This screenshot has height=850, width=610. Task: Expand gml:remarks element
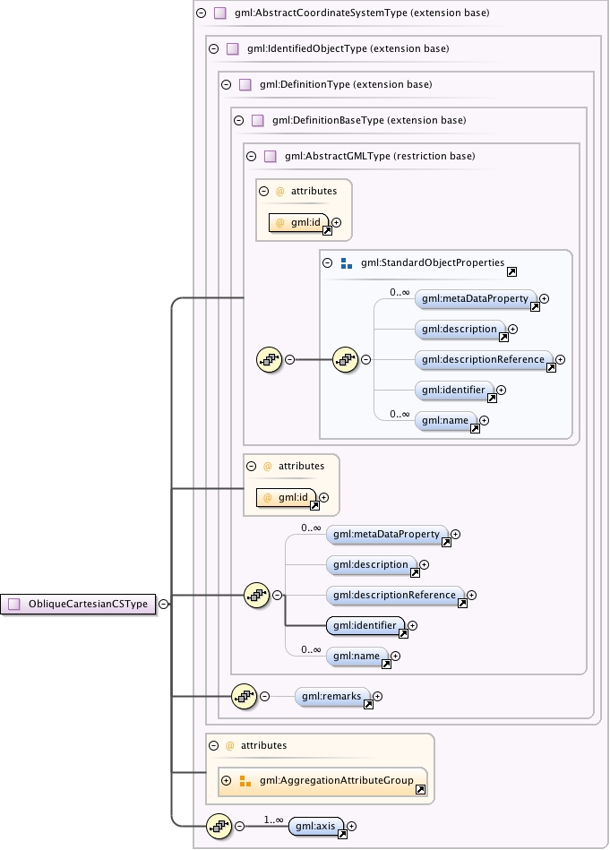[x=377, y=696]
